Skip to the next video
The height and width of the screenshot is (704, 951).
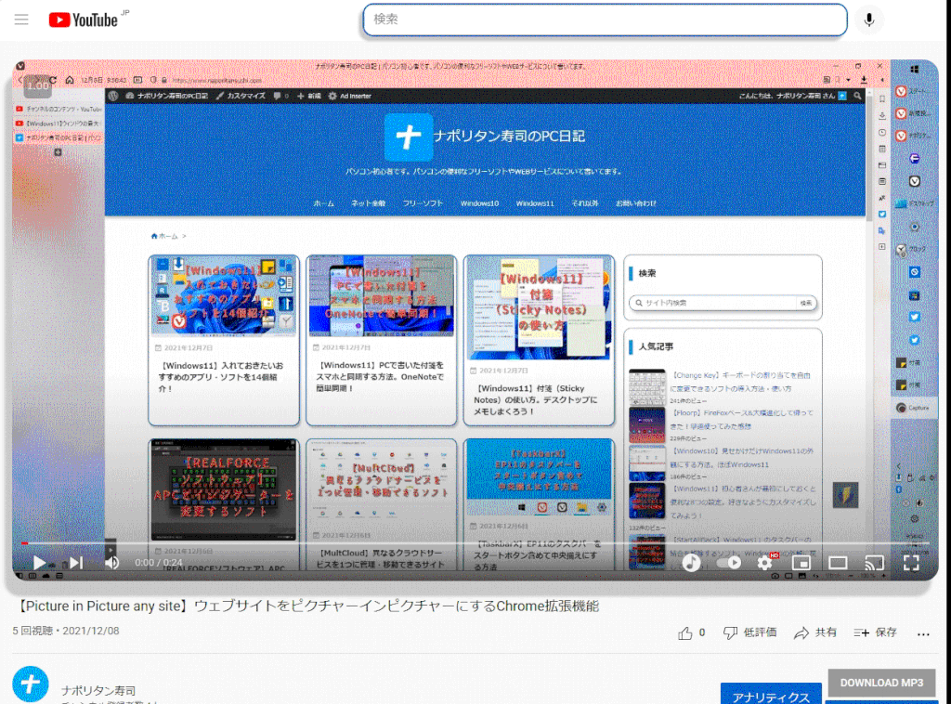pos(76,563)
